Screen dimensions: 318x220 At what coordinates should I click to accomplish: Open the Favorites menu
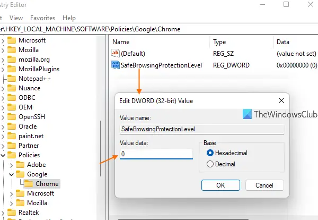coord(42,18)
